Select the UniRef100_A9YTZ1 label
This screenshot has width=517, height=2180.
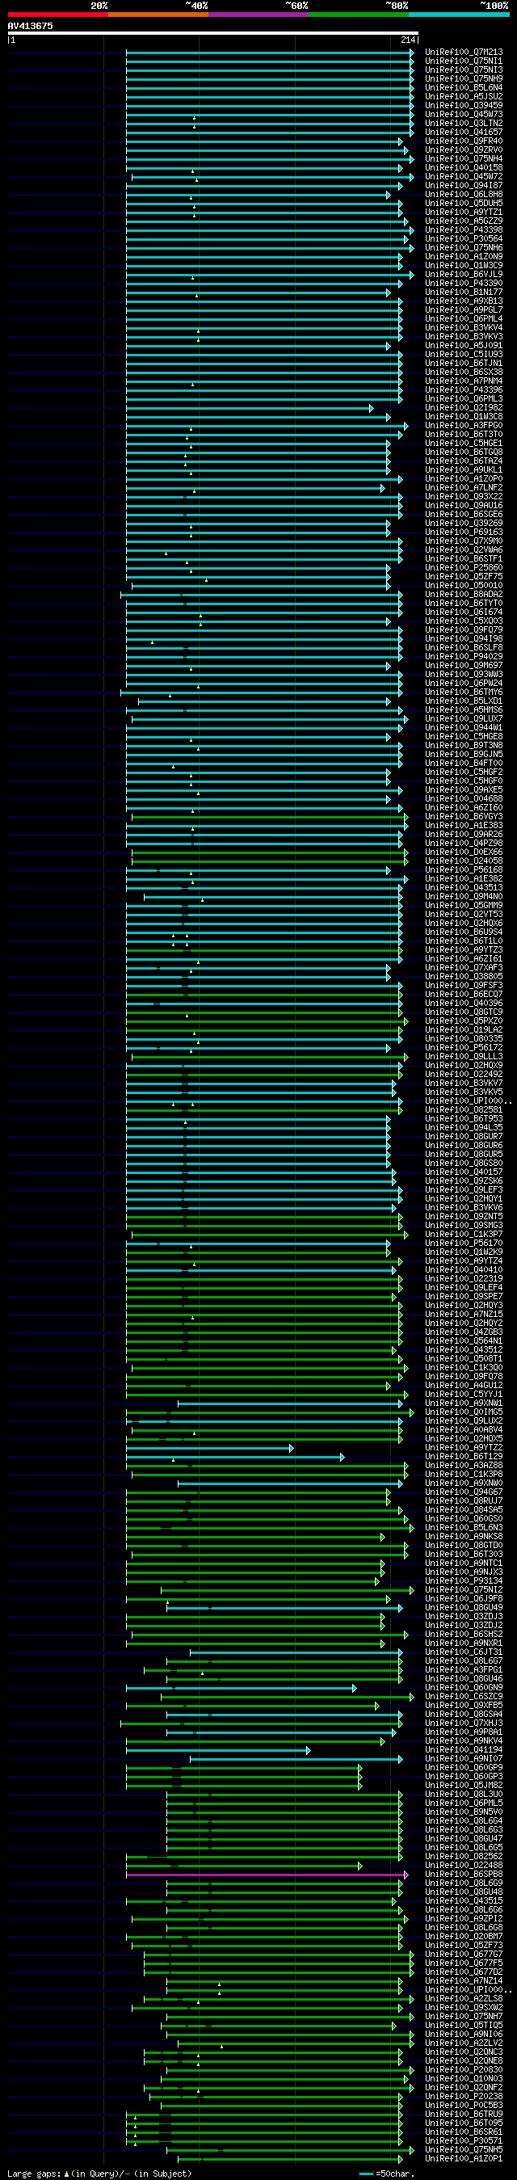464,213
